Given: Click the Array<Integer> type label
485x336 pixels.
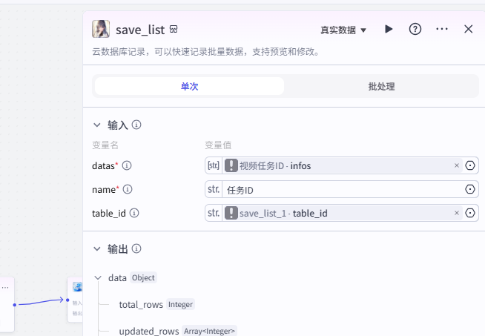Looking at the screenshot, I should [209, 331].
